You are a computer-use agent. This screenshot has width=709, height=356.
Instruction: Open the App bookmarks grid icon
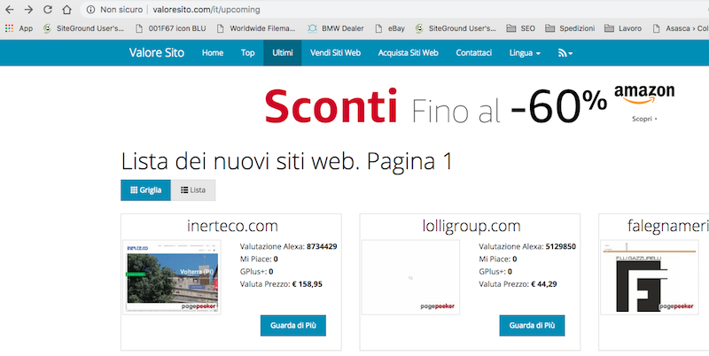pos(9,28)
